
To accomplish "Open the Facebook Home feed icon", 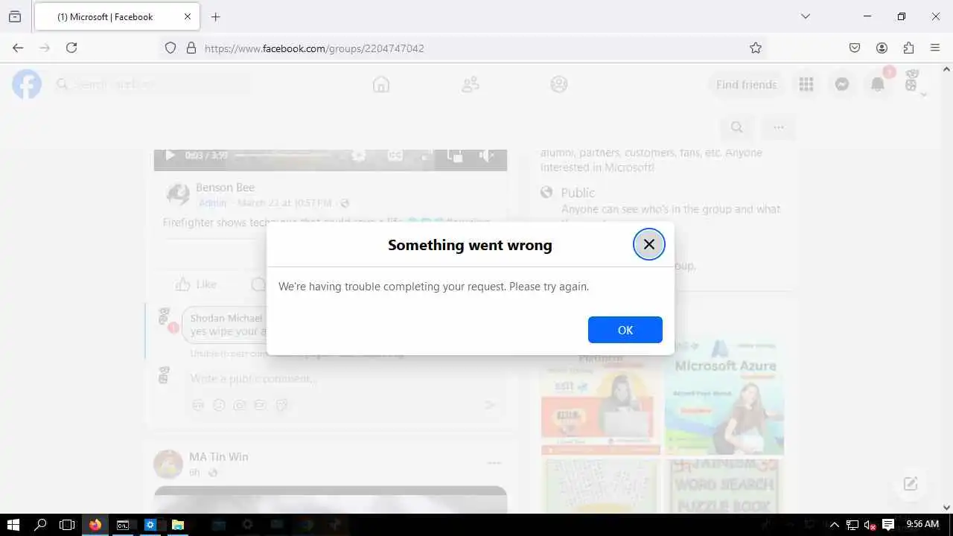I will click(381, 84).
